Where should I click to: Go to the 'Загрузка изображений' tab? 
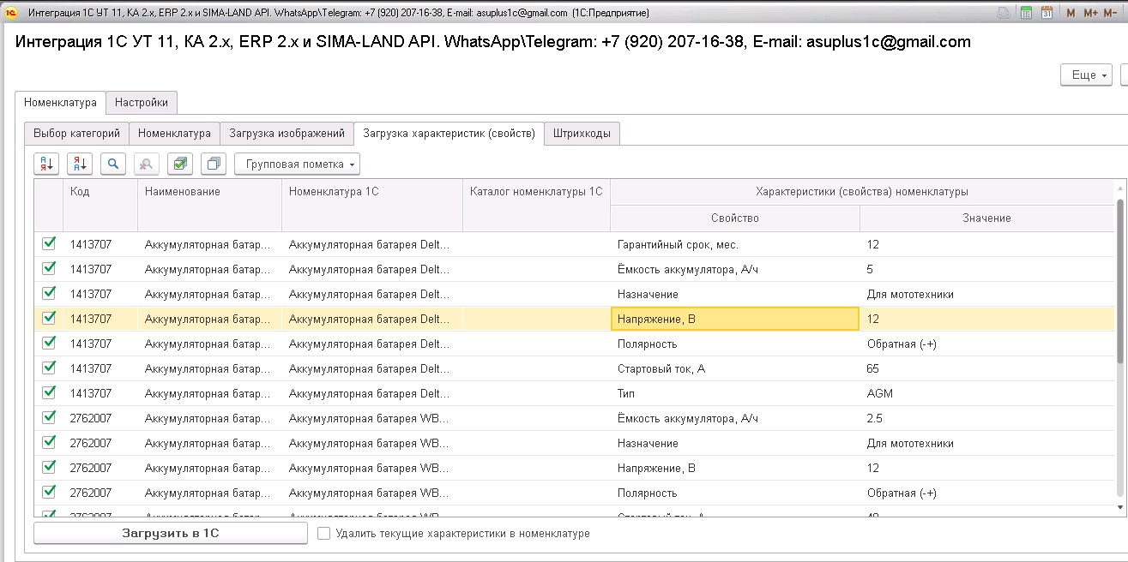coord(287,134)
